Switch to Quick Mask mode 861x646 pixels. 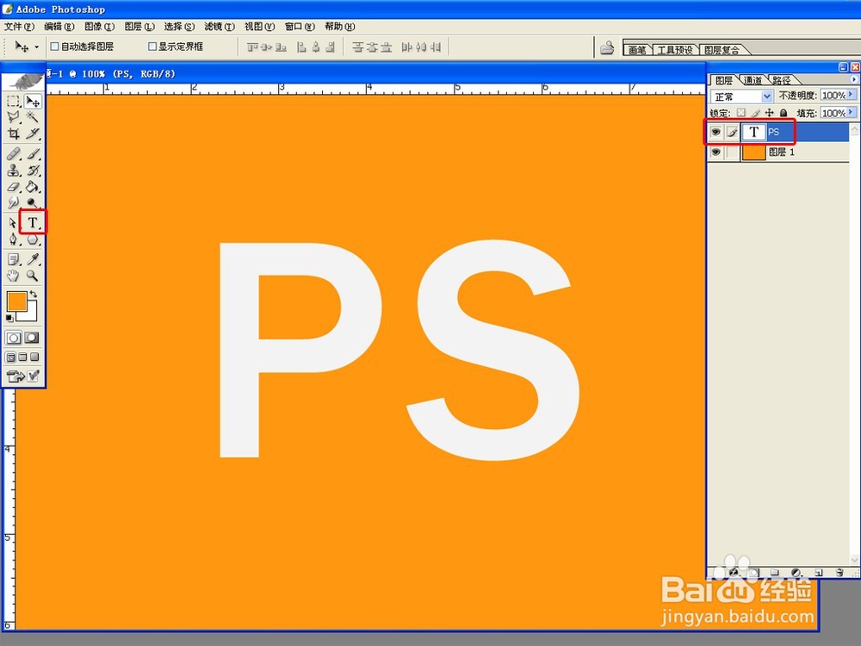32,338
